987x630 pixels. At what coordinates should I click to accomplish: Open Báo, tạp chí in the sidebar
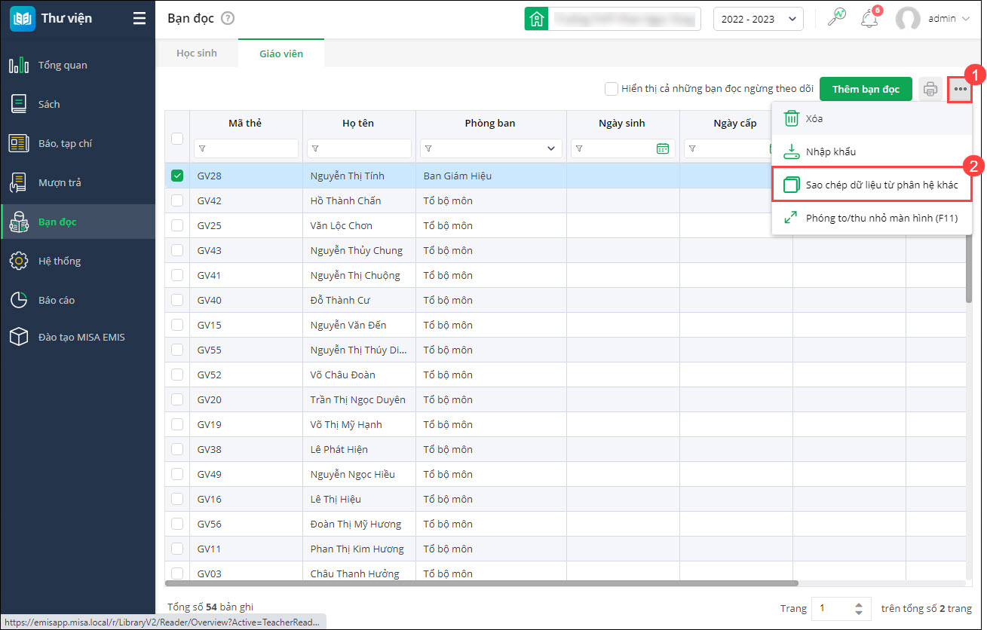(x=78, y=143)
